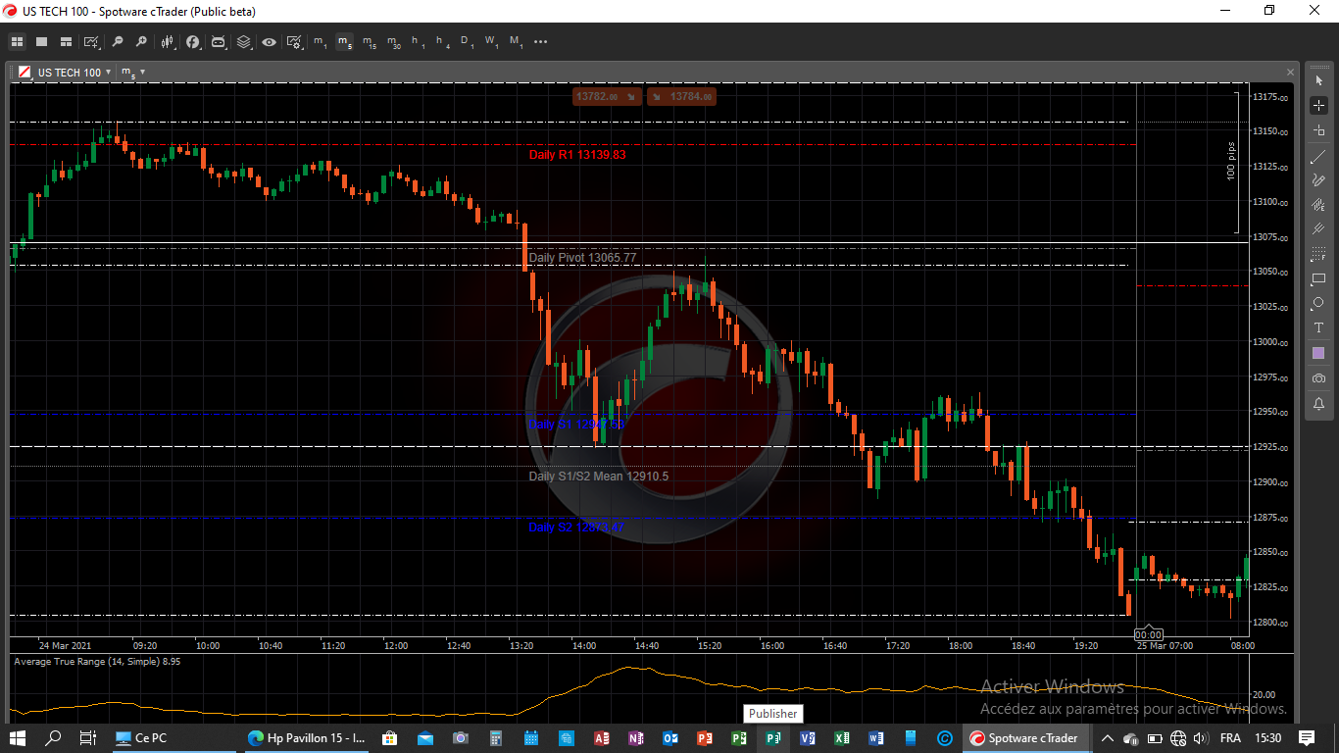The height and width of the screenshot is (753, 1339).
Task: Open Windows Start menu
Action: click(x=18, y=738)
